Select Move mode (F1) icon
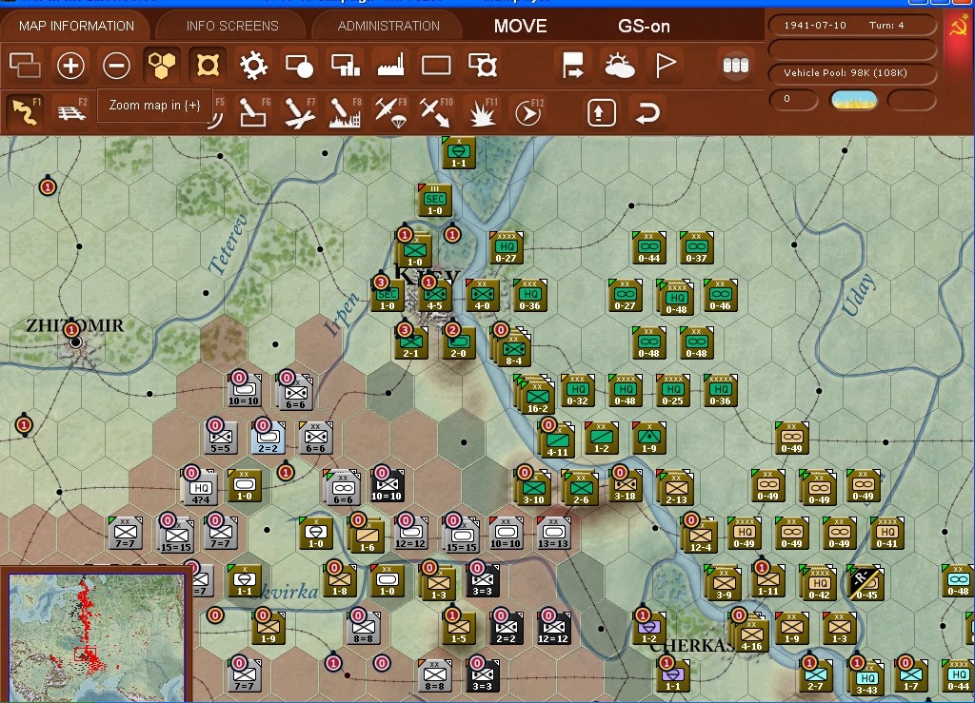The height and width of the screenshot is (703, 975). point(25,112)
